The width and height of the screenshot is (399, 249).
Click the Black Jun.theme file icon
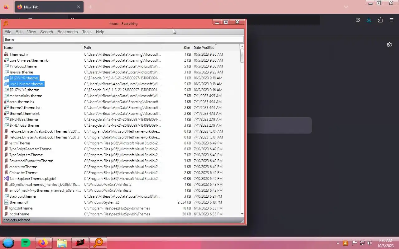(6, 196)
